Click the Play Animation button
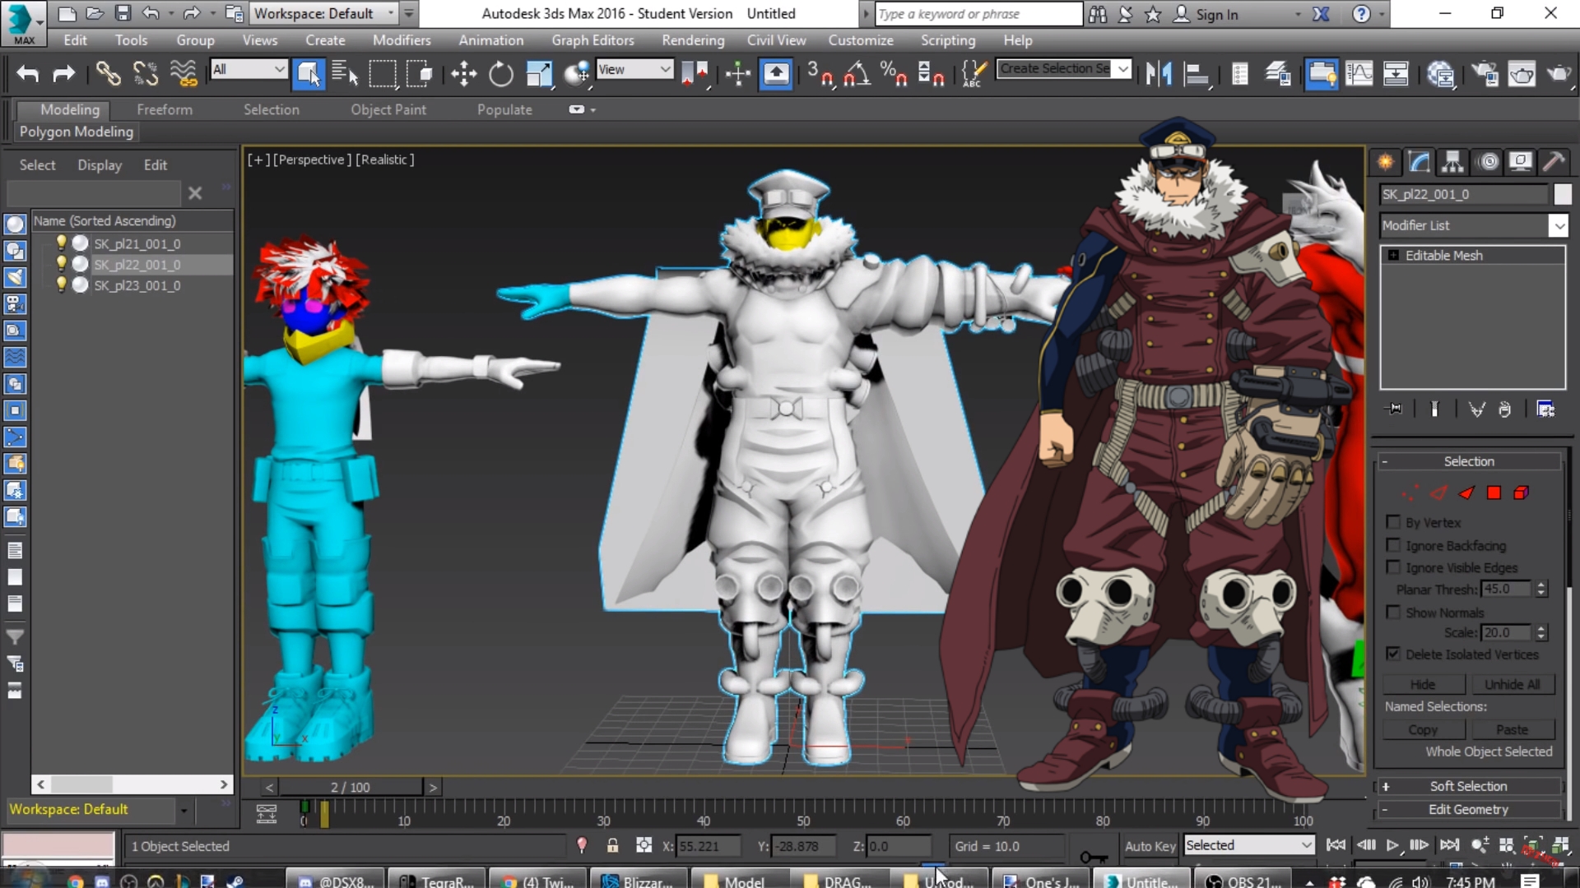Viewport: 1580px width, 888px height. click(x=1392, y=844)
